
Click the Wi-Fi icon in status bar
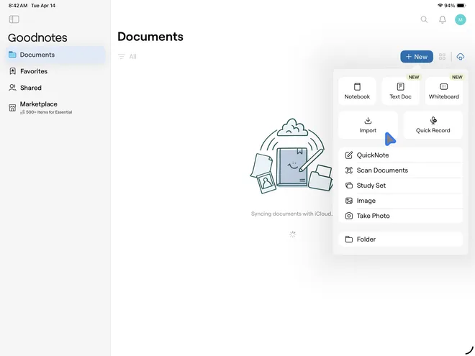tap(440, 6)
